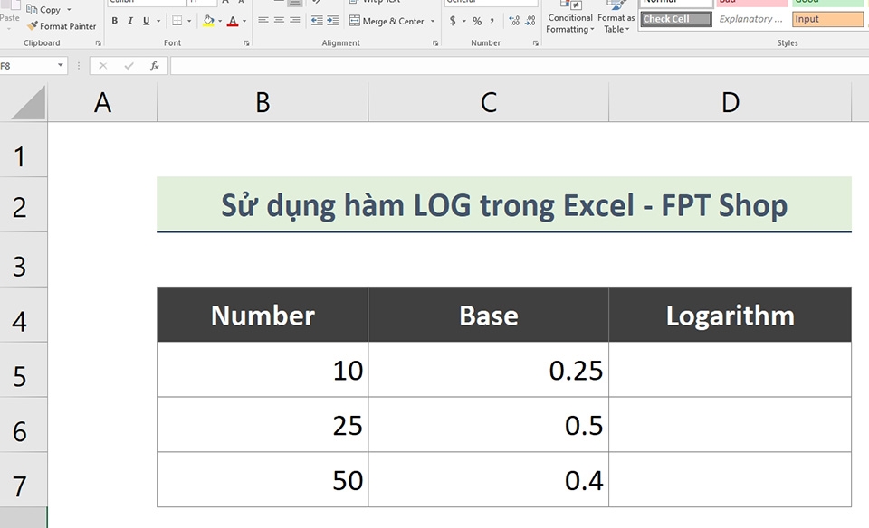Open the Fill Color palette arrow
This screenshot has width=869, height=528.
coord(220,21)
